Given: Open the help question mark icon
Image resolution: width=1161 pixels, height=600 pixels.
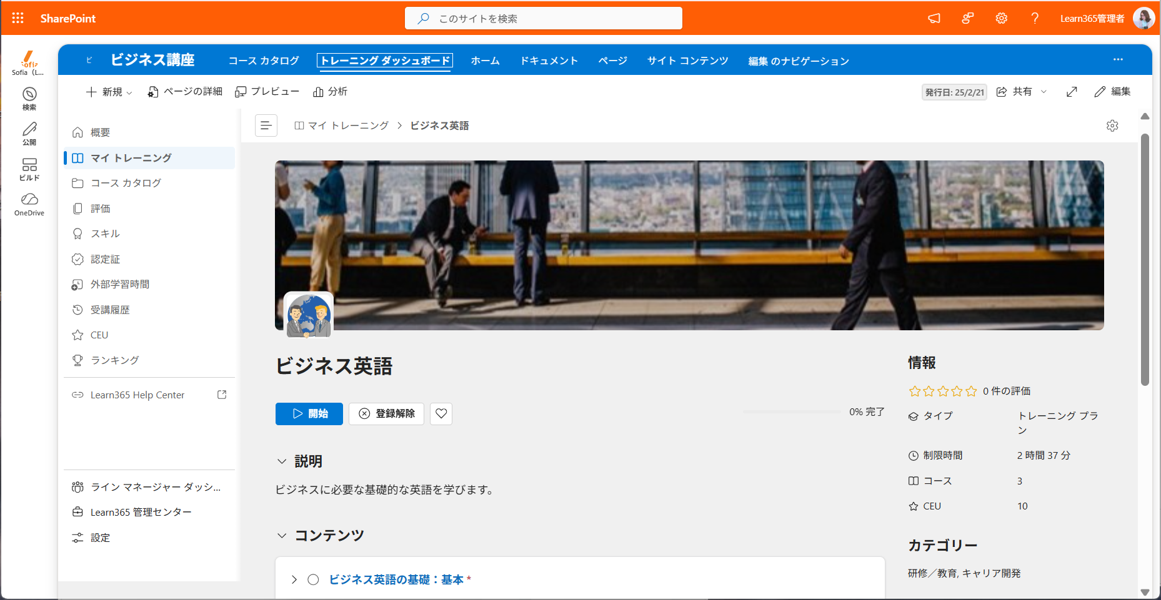Looking at the screenshot, I should (1035, 18).
